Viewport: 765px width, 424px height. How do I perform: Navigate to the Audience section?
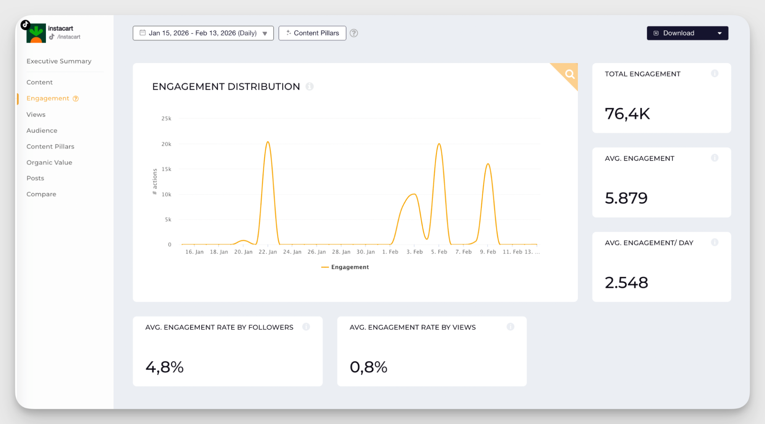41,130
